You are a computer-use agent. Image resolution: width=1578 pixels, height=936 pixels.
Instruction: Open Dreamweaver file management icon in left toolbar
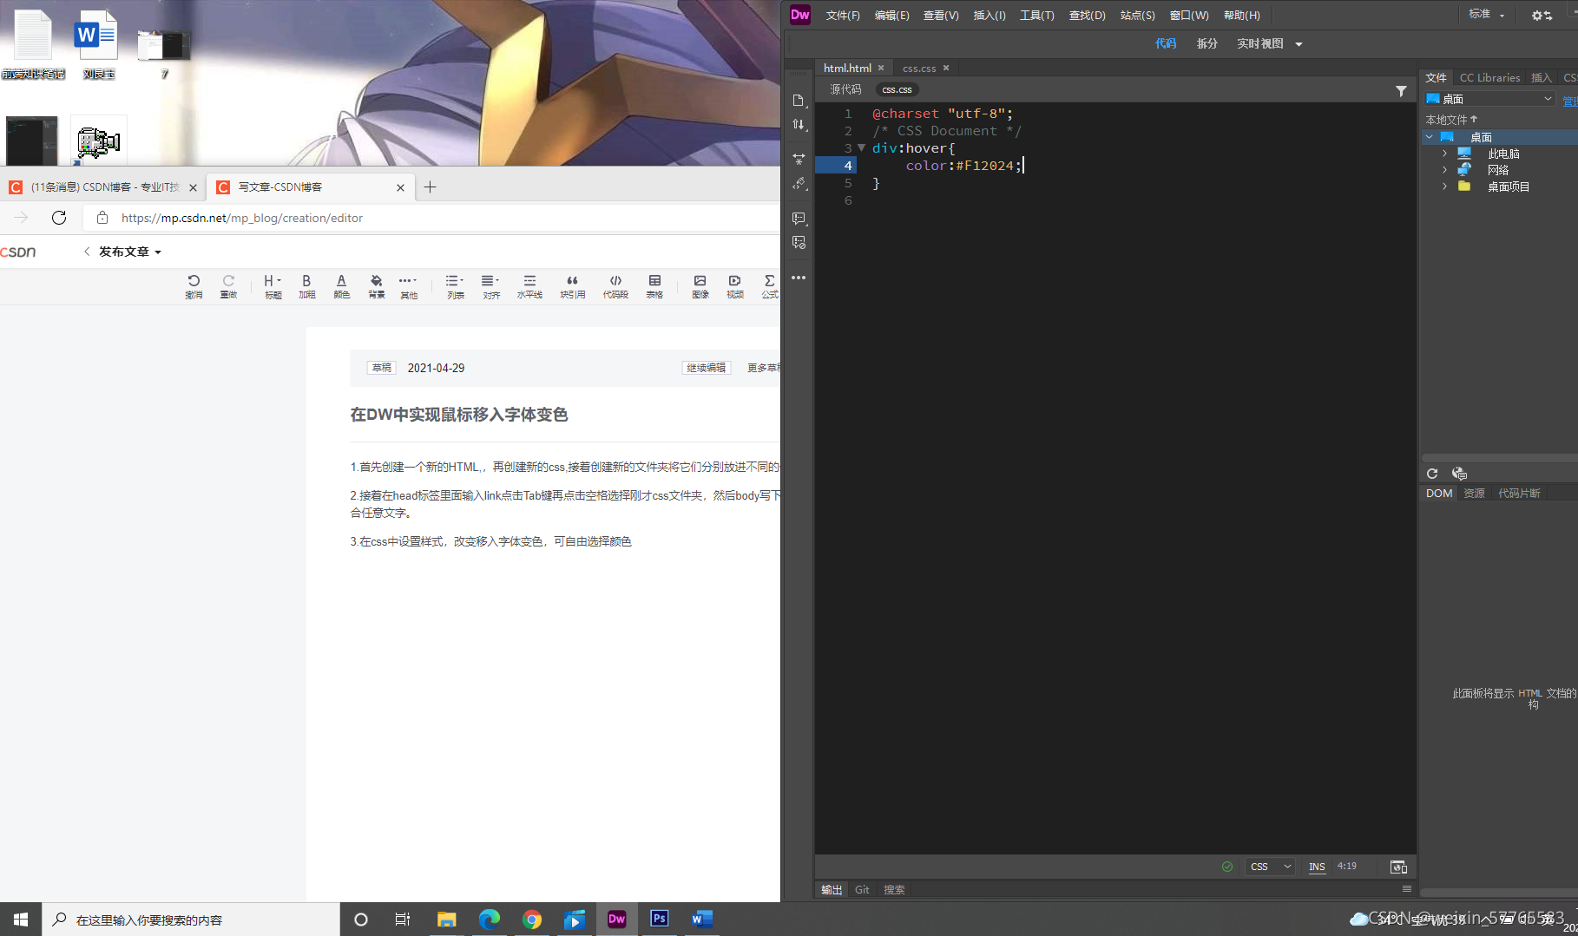(799, 124)
